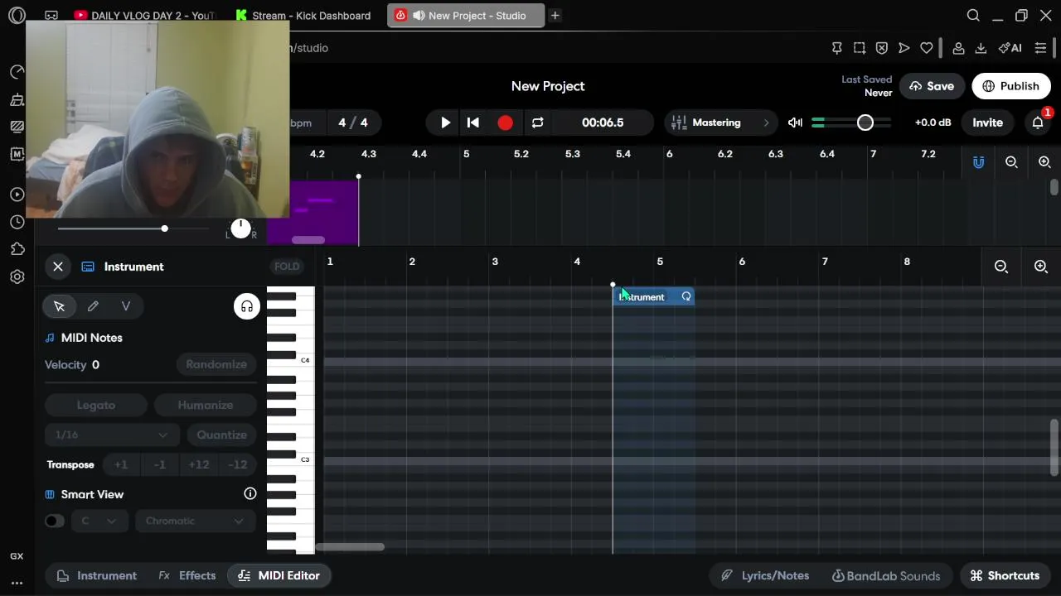Viewport: 1061px width, 596px height.
Task: Open the browser easy setup sliders icon
Action: (x=1040, y=48)
